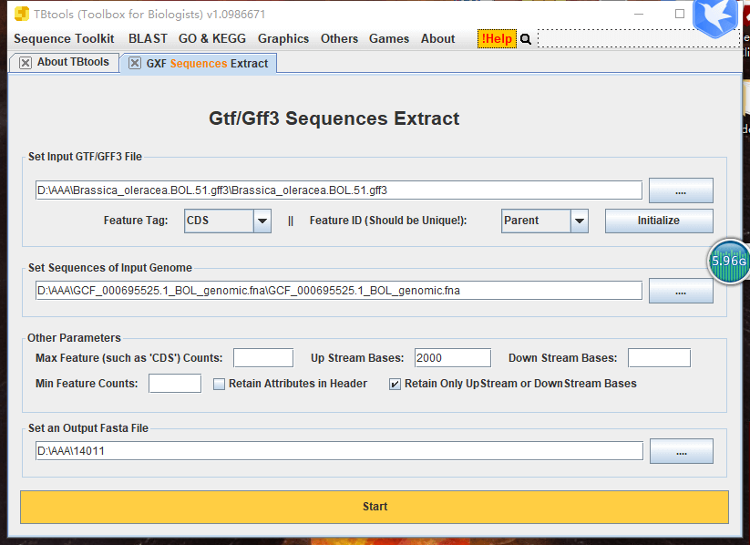Viewport: 750px width, 545px height.
Task: Click the Initialize button
Action: [x=659, y=221]
